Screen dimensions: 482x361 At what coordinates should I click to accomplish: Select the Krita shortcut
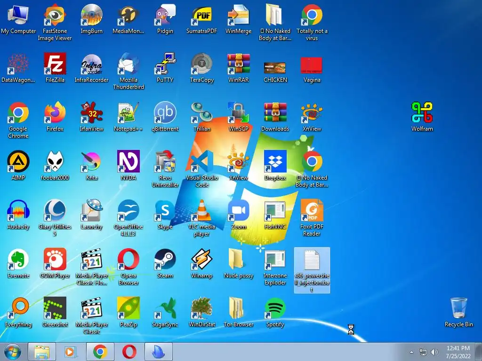91,165
